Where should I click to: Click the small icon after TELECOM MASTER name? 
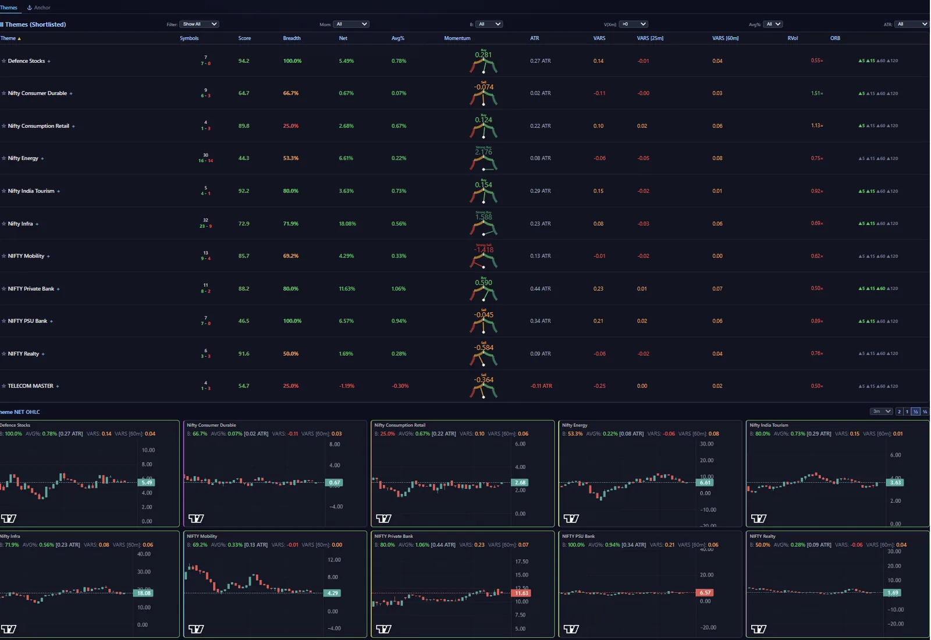pyautogui.click(x=58, y=387)
